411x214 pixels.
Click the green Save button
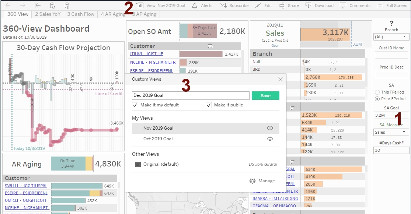[x=265, y=96]
